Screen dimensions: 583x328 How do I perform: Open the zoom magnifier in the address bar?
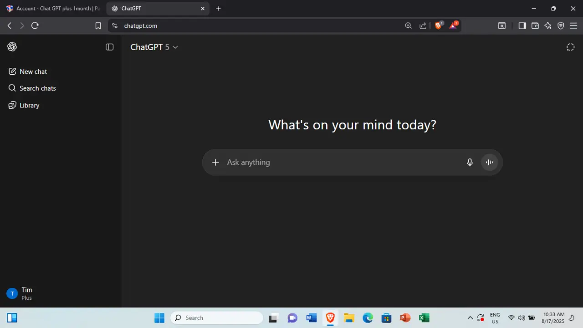point(409,26)
